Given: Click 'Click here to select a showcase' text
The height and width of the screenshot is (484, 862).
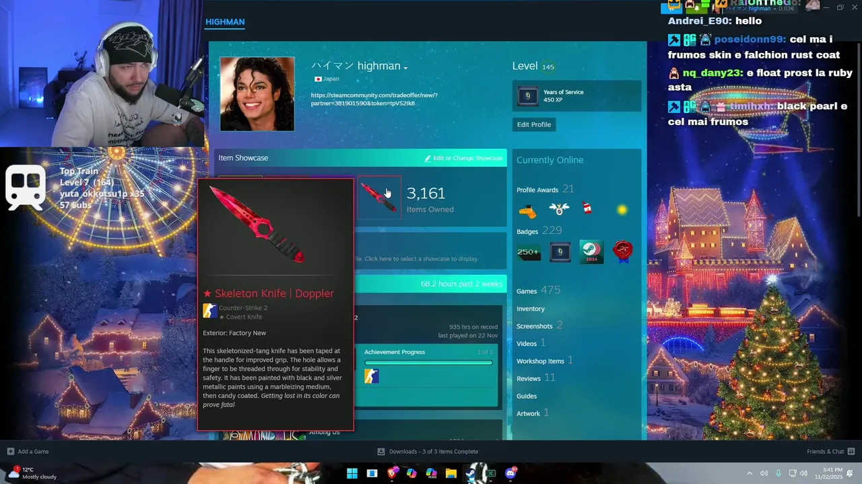Looking at the screenshot, I should pyautogui.click(x=422, y=259).
